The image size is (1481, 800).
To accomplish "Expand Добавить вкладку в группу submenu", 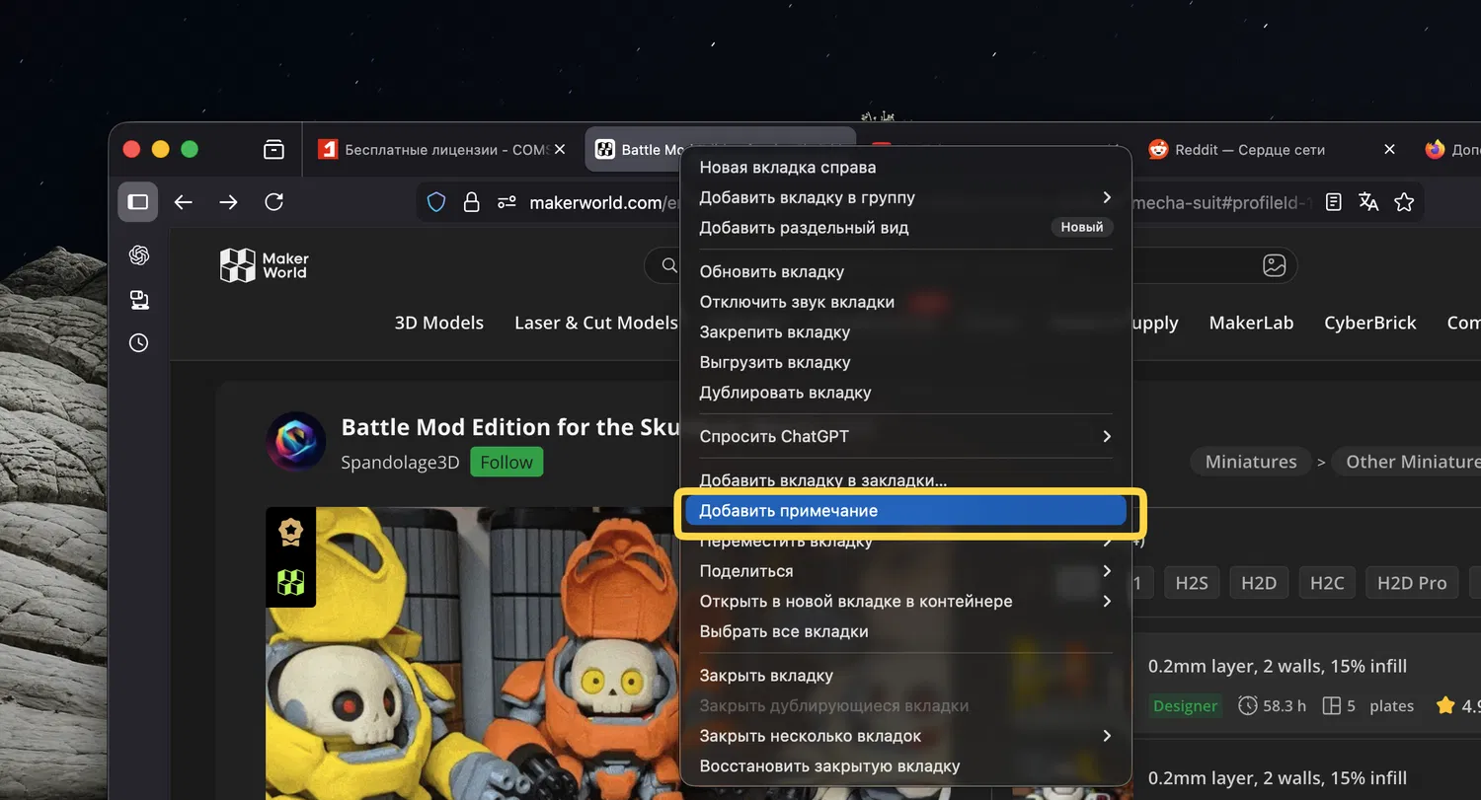I will point(905,197).
